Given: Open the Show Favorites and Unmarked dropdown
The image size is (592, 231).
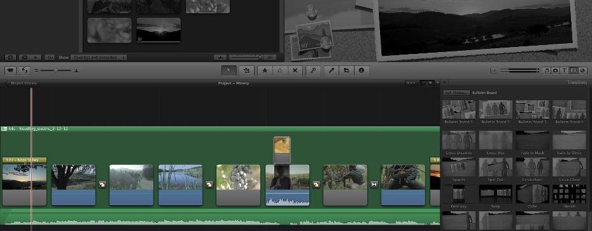Looking at the screenshot, I should [99, 58].
